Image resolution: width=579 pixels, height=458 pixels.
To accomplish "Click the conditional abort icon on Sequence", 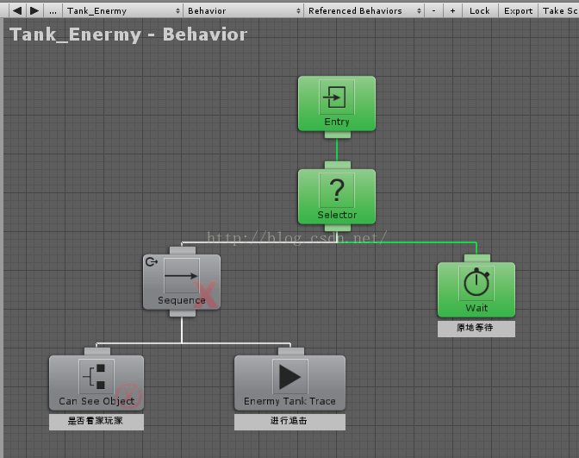I will [x=152, y=261].
